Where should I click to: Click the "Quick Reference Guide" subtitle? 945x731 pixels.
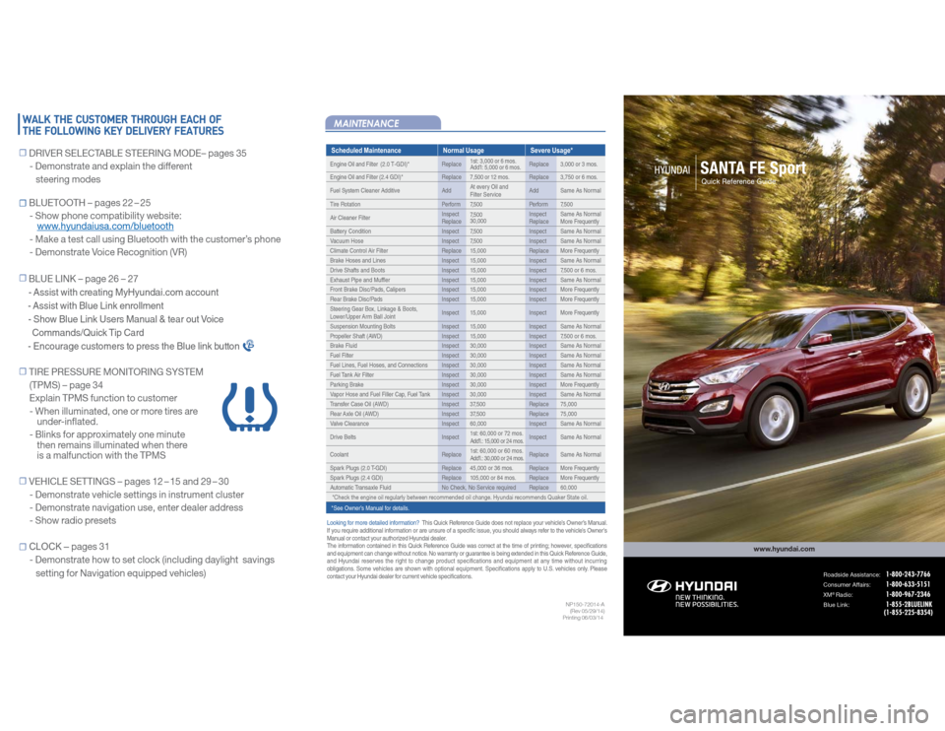pyautogui.click(x=738, y=181)
